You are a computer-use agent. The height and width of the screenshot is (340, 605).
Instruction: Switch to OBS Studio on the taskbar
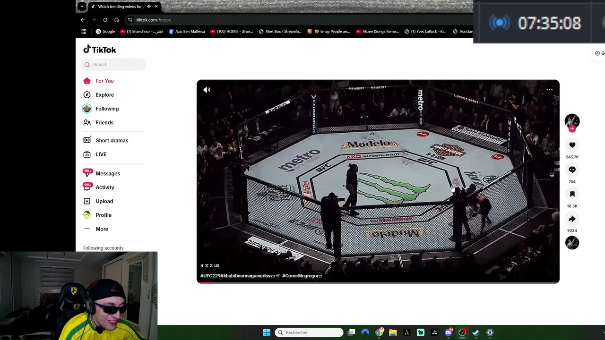tap(462, 332)
